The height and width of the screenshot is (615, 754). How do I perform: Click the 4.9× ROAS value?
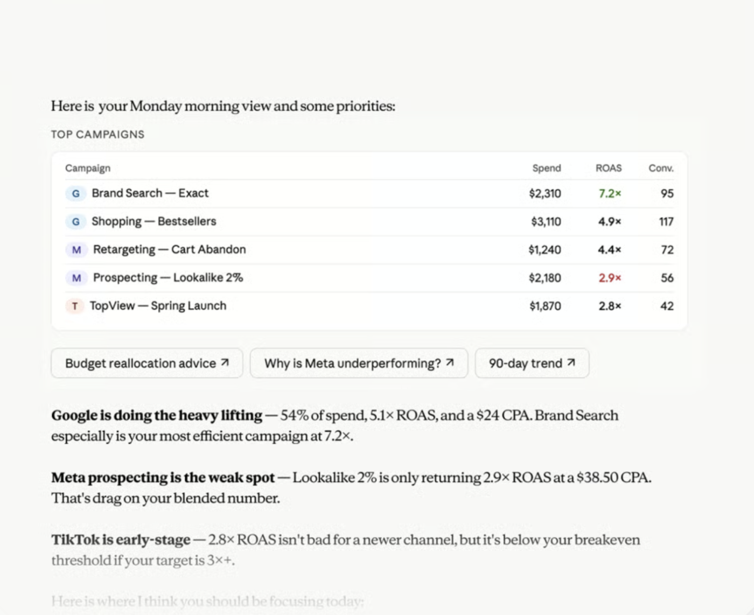610,222
